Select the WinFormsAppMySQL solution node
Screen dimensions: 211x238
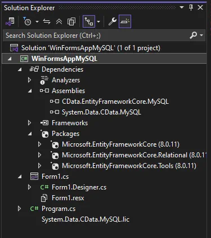pos(91,48)
